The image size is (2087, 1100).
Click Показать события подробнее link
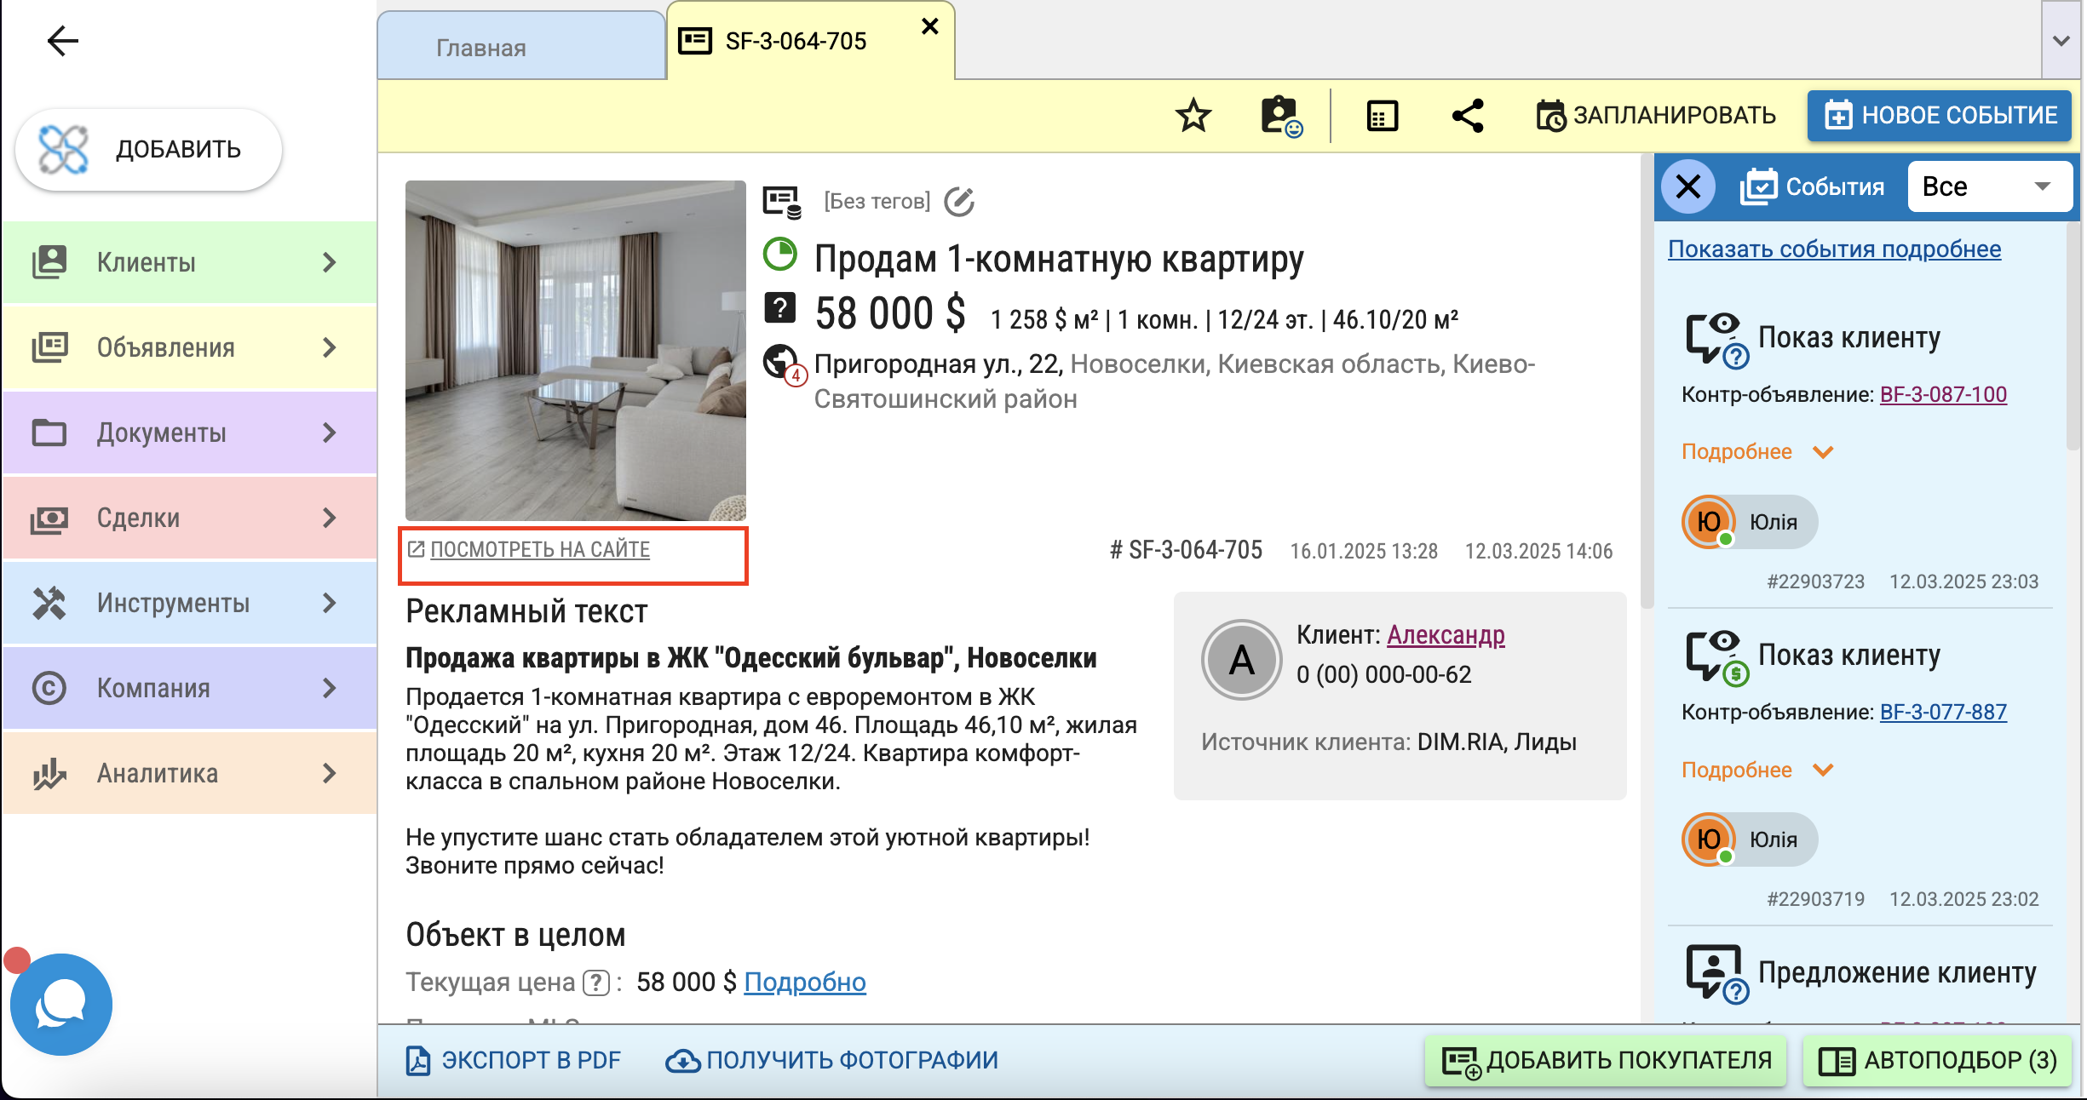1834,249
